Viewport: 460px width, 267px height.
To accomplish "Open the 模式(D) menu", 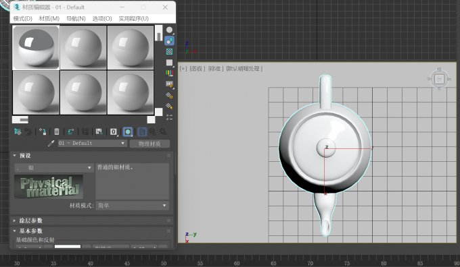I will pos(23,18).
